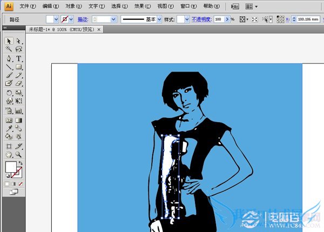Select the Scale tool
The image size is (324, 232).
pyautogui.click(x=18, y=93)
